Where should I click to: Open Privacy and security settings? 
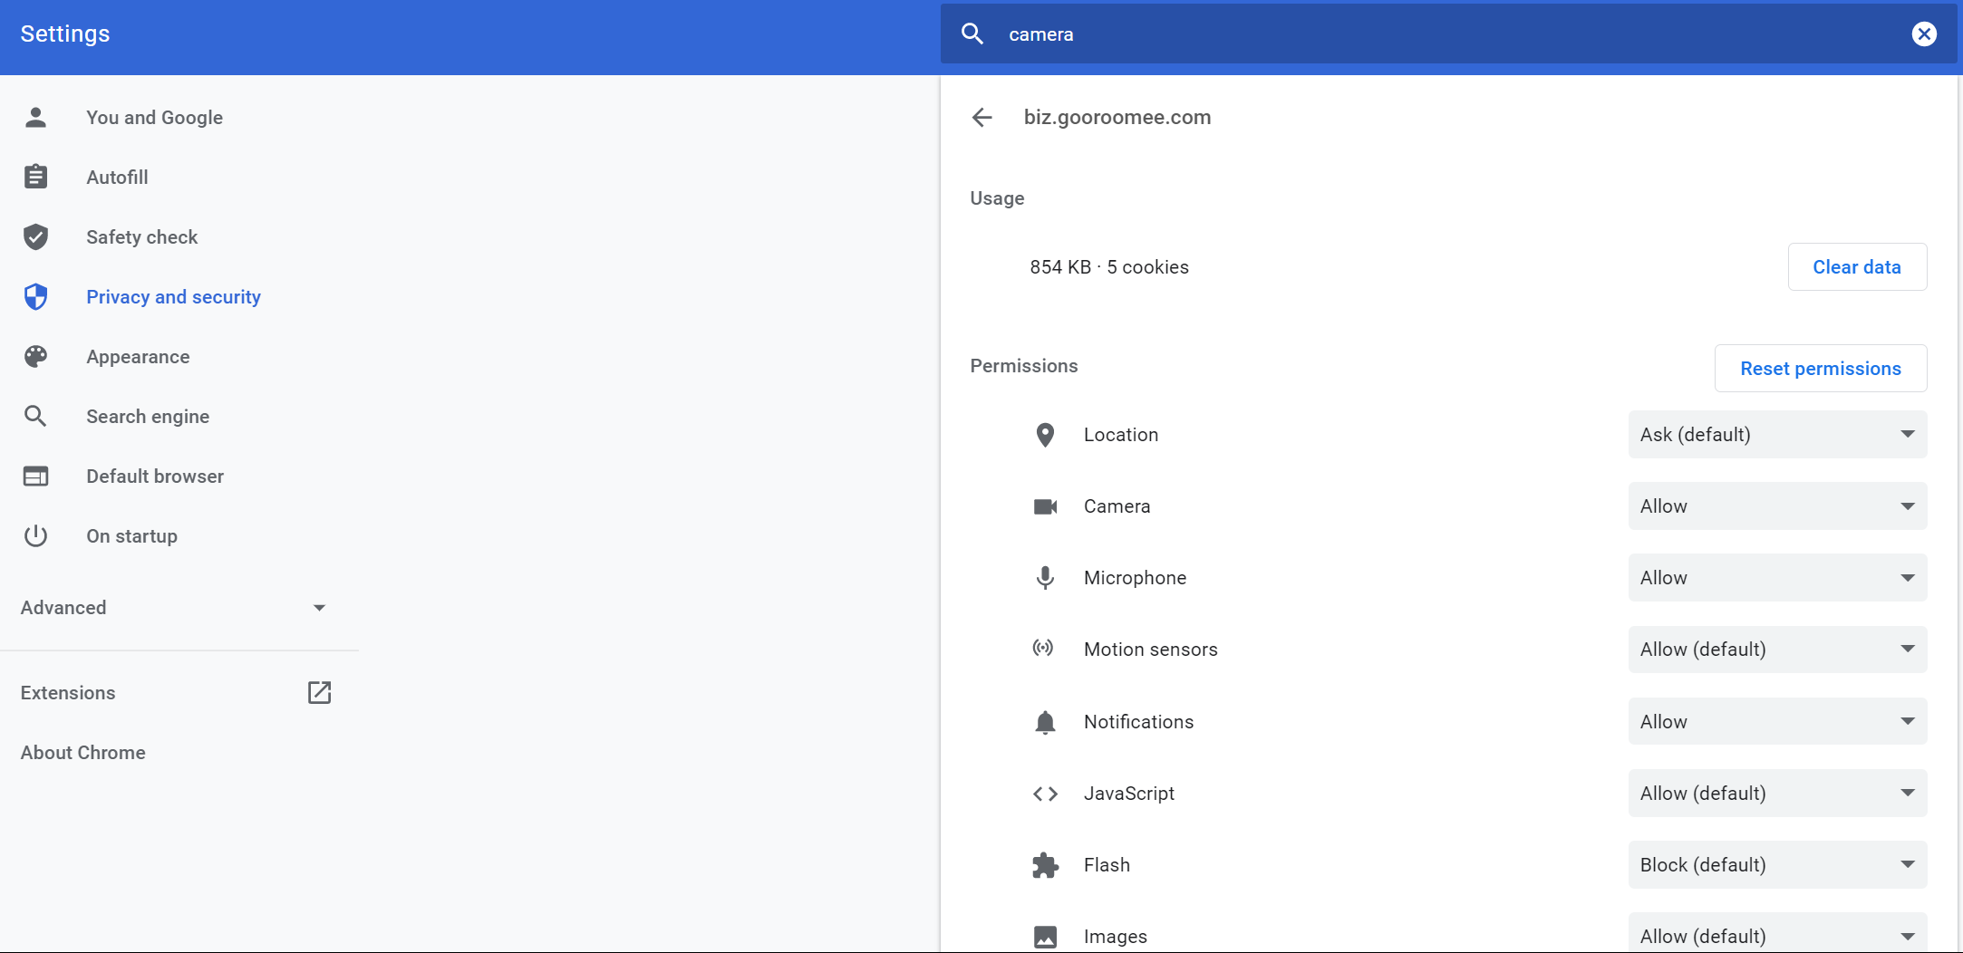coord(173,297)
